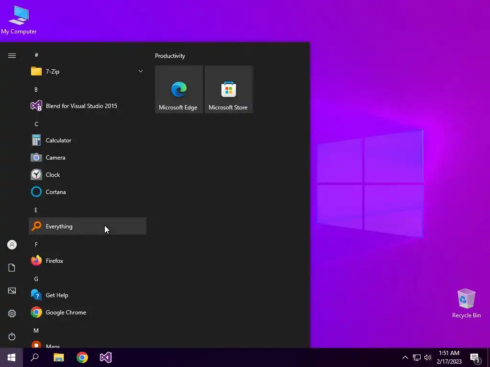The width and height of the screenshot is (490, 367).
Task: Launch the Clock app
Action: [x=88, y=175]
